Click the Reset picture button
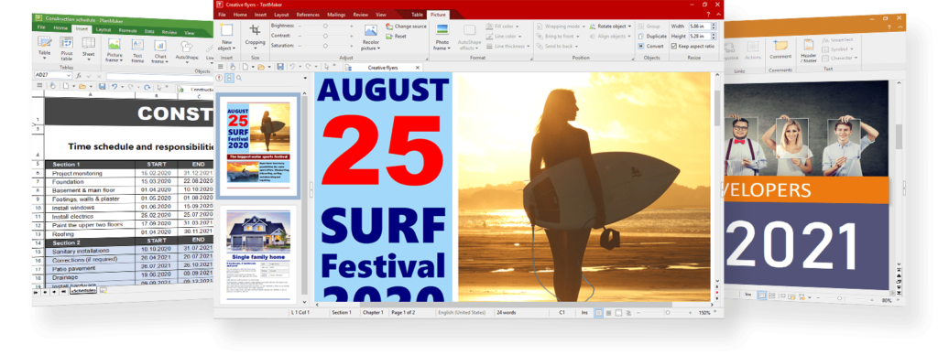Image resolution: width=938 pixels, height=355 pixels. pos(396,37)
